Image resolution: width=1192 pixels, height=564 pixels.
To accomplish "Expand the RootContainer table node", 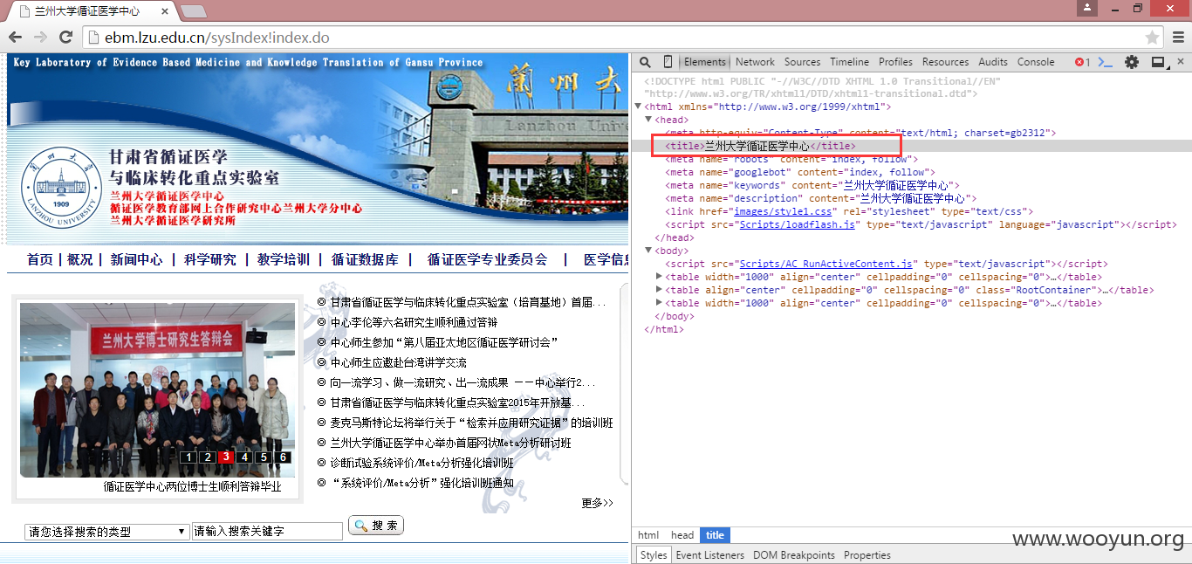I will tap(660, 290).
